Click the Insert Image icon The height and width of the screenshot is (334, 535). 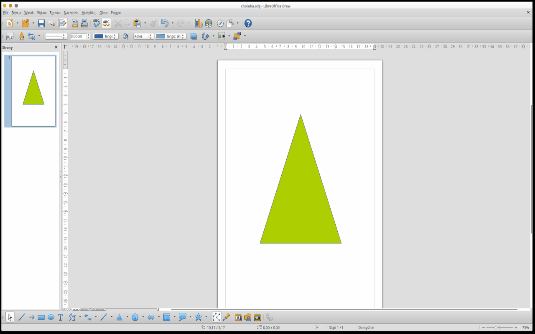pyautogui.click(x=257, y=317)
